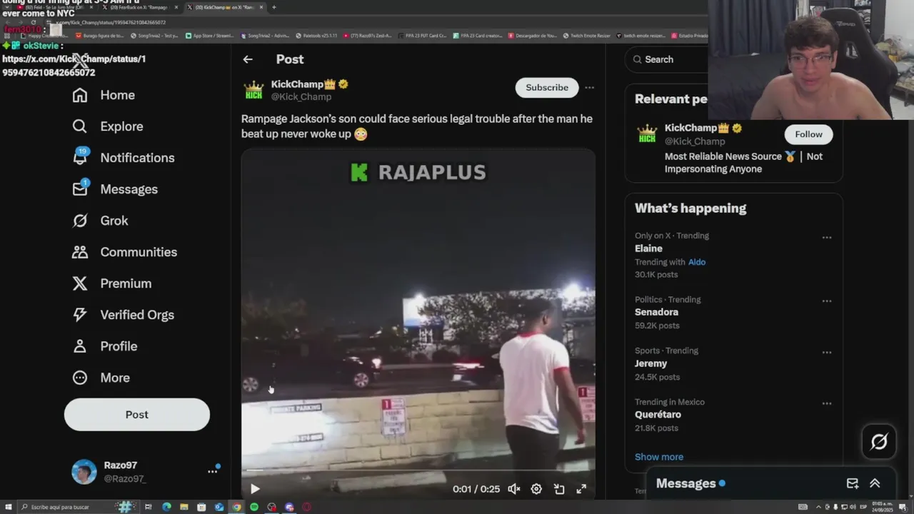
Task: Open options dots for the Senadora trend
Action: (827, 301)
